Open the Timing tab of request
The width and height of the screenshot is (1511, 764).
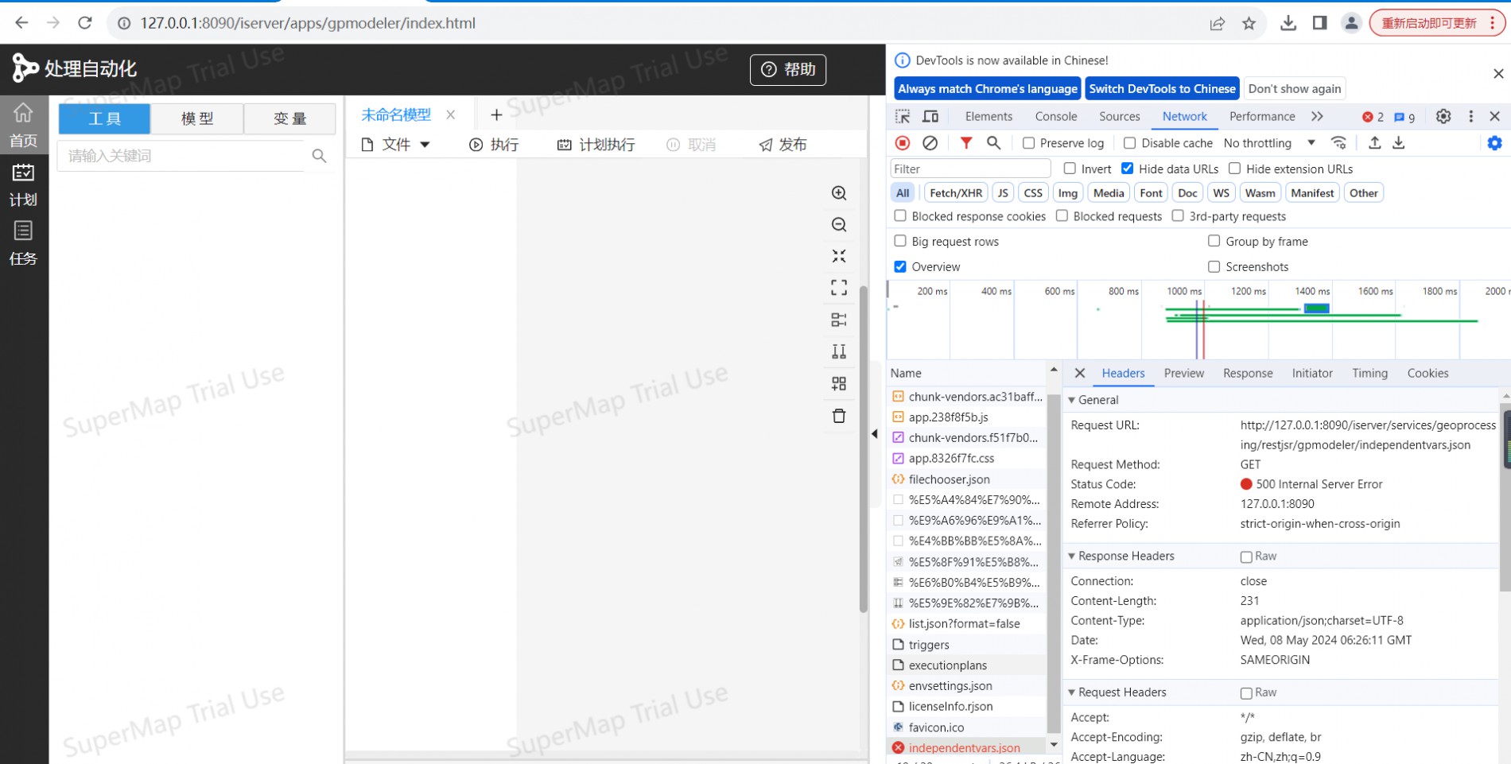[1369, 373]
